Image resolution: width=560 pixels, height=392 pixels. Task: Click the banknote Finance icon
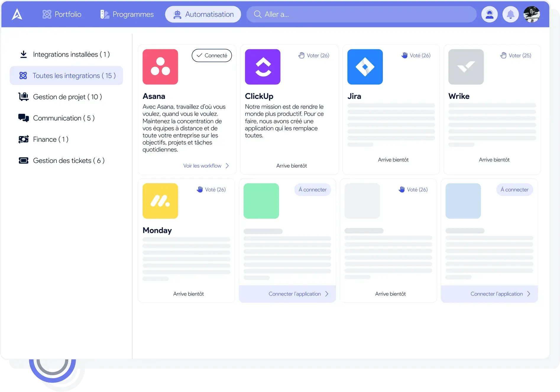[x=23, y=139]
